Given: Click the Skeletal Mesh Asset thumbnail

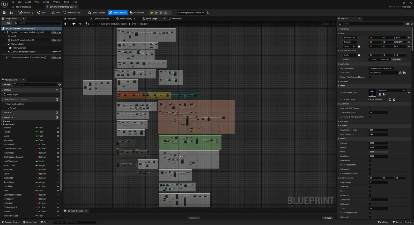Looking at the screenshot, I should pos(372,93).
